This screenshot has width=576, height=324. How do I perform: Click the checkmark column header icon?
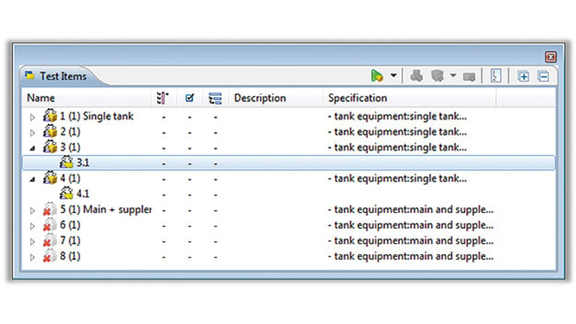(189, 98)
